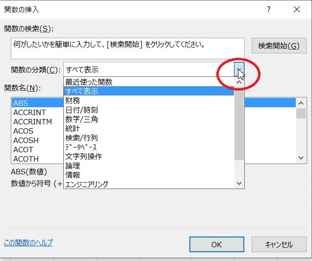
Task: Click the キャンセル button
Action: click(278, 244)
